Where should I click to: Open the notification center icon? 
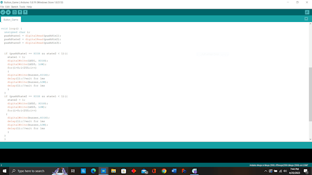pyautogui.click(x=306, y=171)
